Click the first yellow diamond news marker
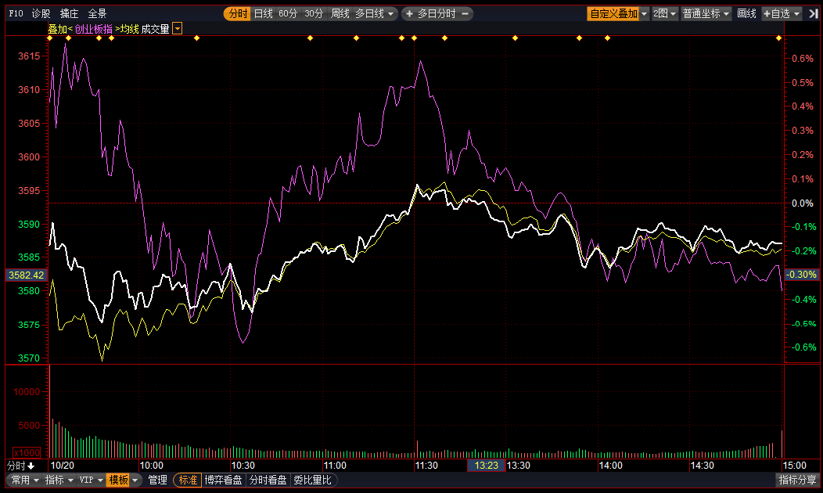The height and width of the screenshot is (493, 823). [x=54, y=38]
